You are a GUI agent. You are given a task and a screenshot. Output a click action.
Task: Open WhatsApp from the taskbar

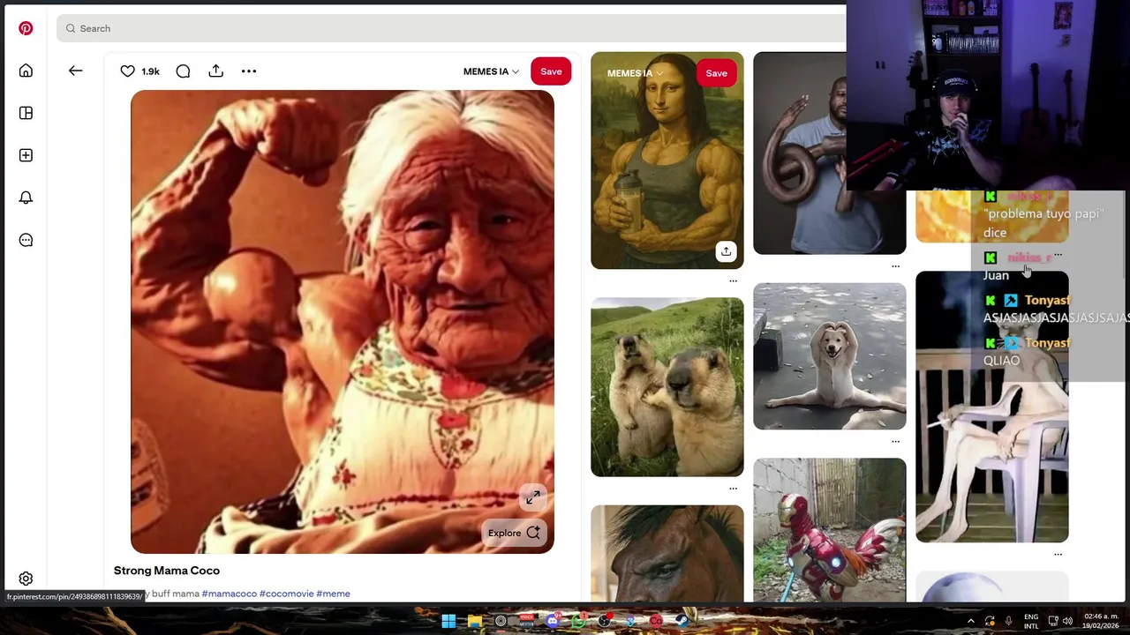(579, 621)
